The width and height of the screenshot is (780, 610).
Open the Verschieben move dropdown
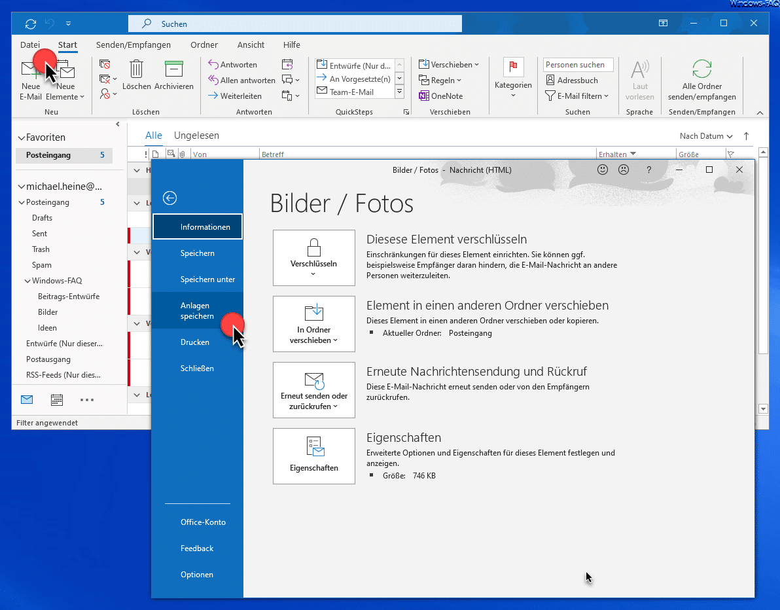[449, 65]
